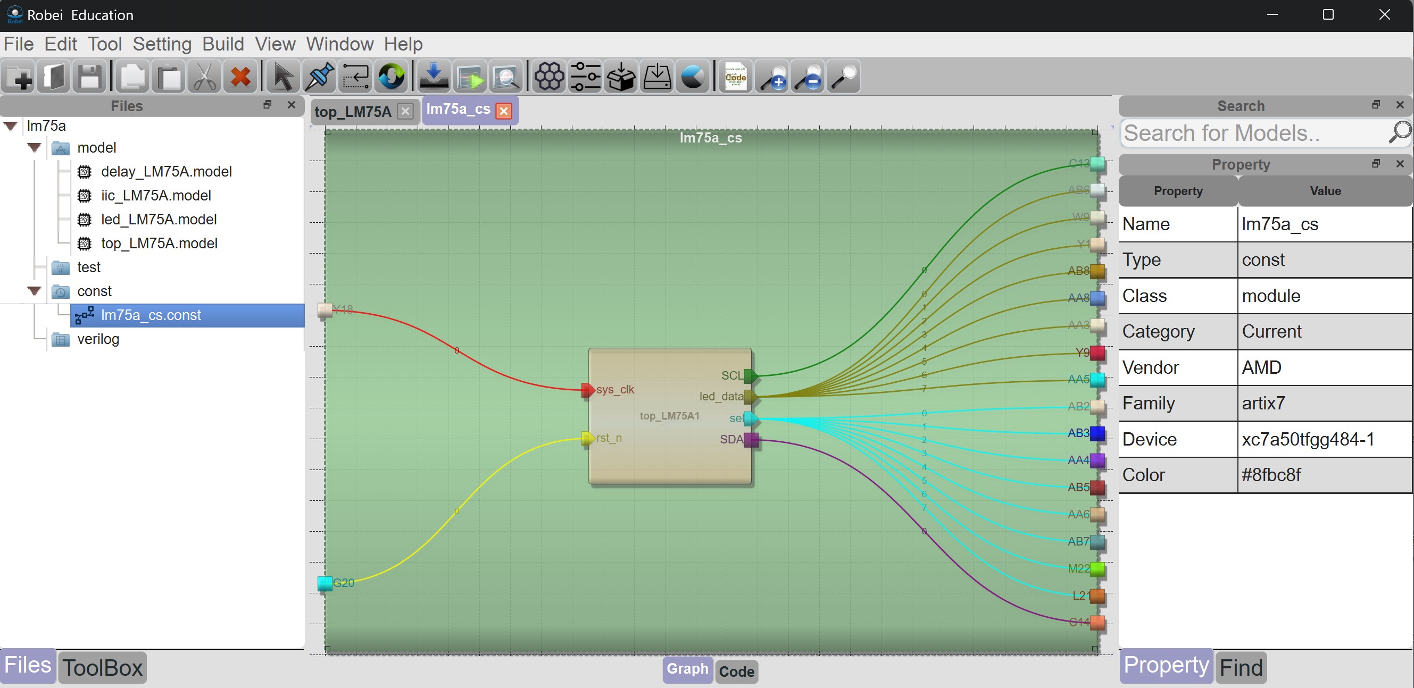Click the Search for Models field

[x=1253, y=133]
